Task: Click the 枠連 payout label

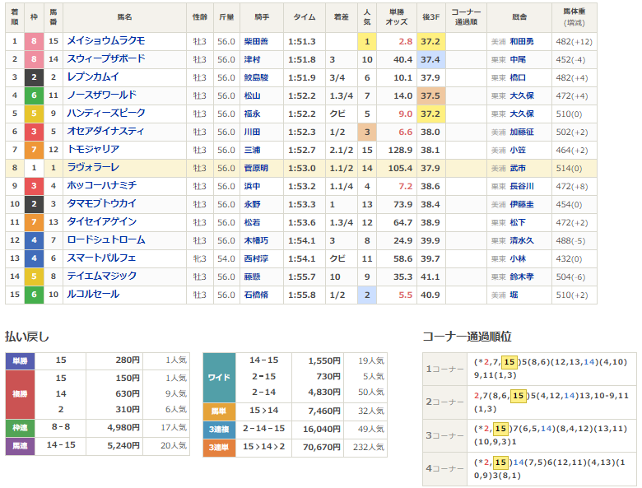Action: (x=20, y=428)
